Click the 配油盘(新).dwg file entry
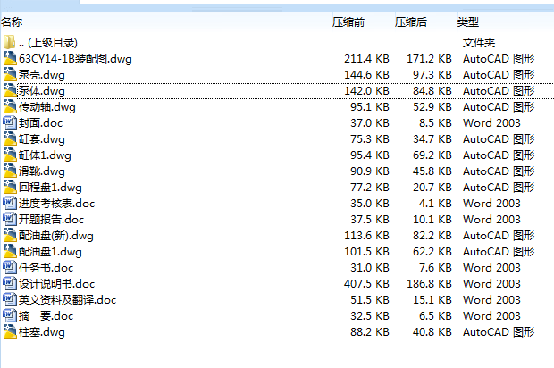The image size is (554, 368). [x=56, y=236]
